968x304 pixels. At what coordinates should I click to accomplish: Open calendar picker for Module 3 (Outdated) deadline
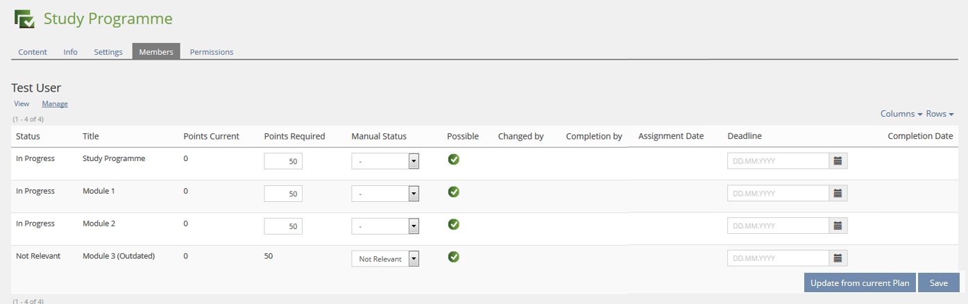(x=838, y=258)
